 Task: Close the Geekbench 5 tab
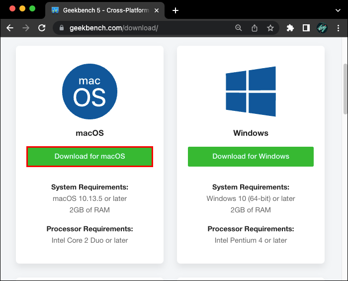coord(157,10)
